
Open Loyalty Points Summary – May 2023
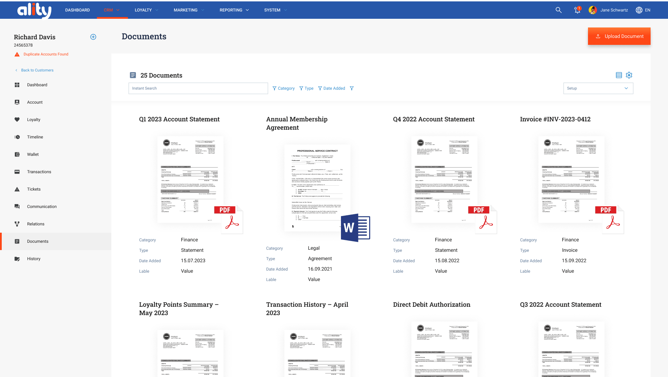point(179,309)
